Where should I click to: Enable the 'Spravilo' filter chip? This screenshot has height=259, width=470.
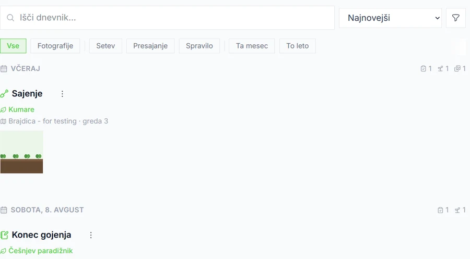pos(199,46)
